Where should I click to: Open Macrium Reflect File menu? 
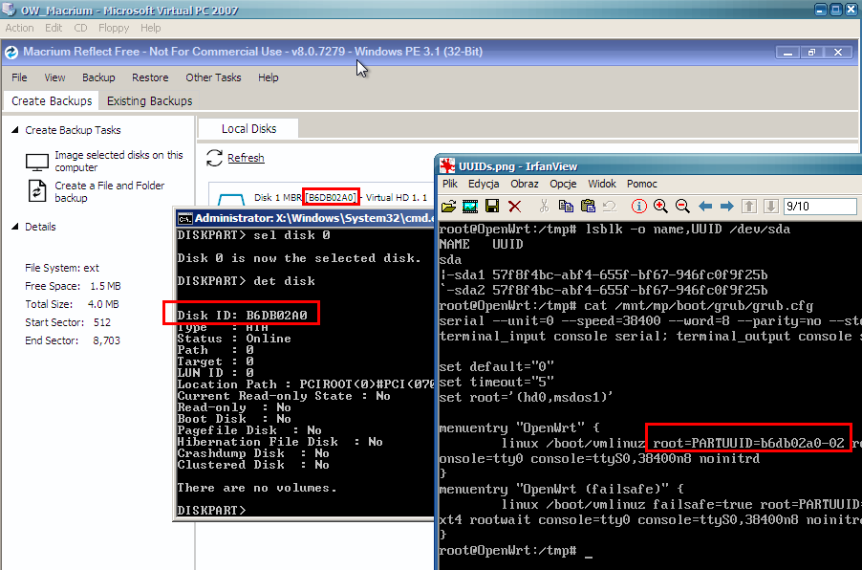tap(19, 77)
